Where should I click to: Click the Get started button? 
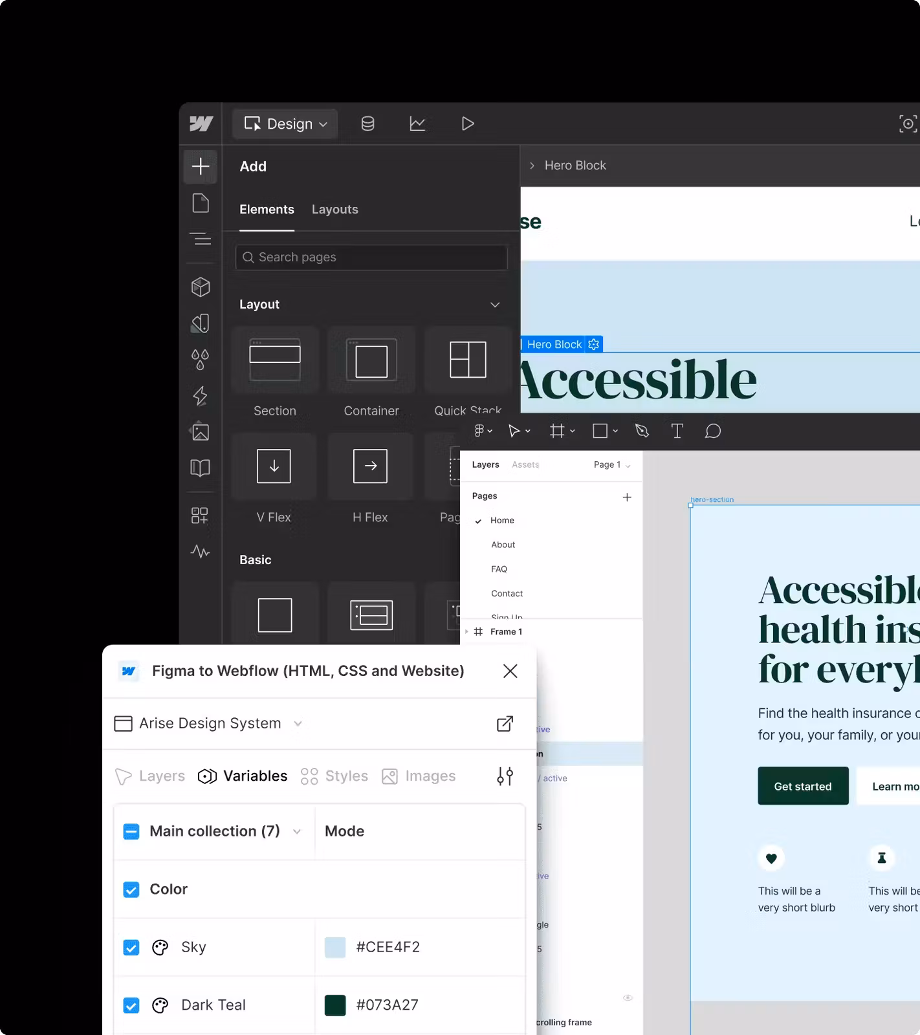coord(803,786)
